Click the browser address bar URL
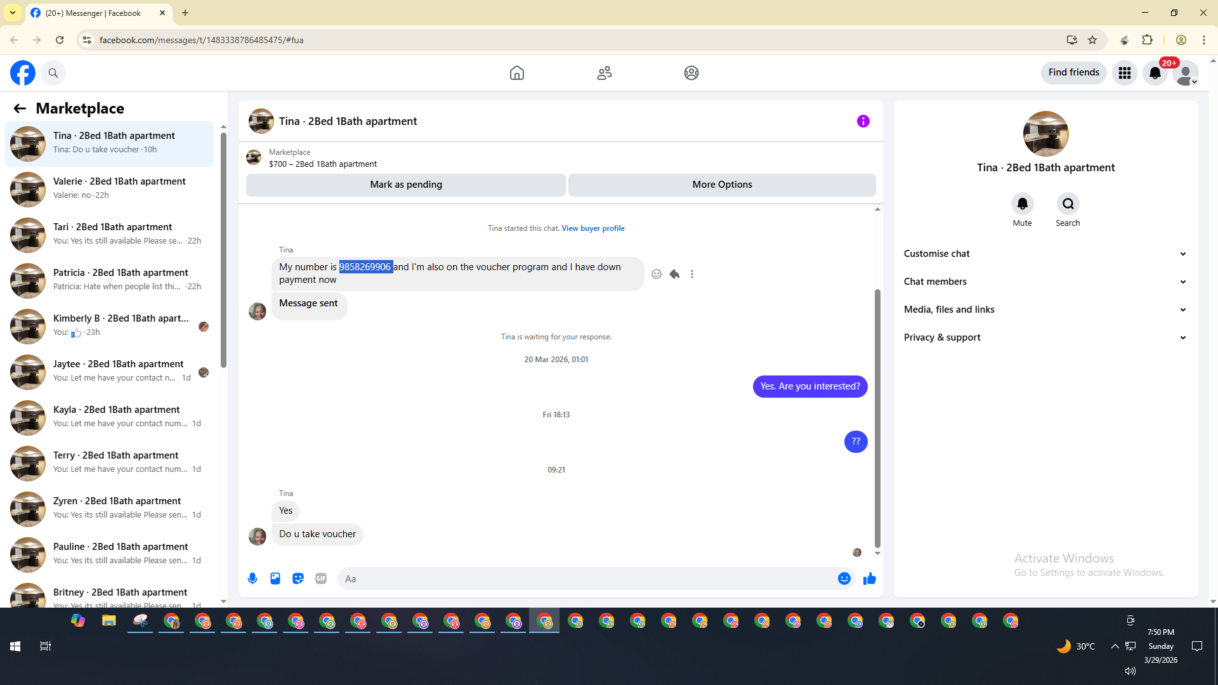Screen dimensions: 1218x685 coord(202,40)
